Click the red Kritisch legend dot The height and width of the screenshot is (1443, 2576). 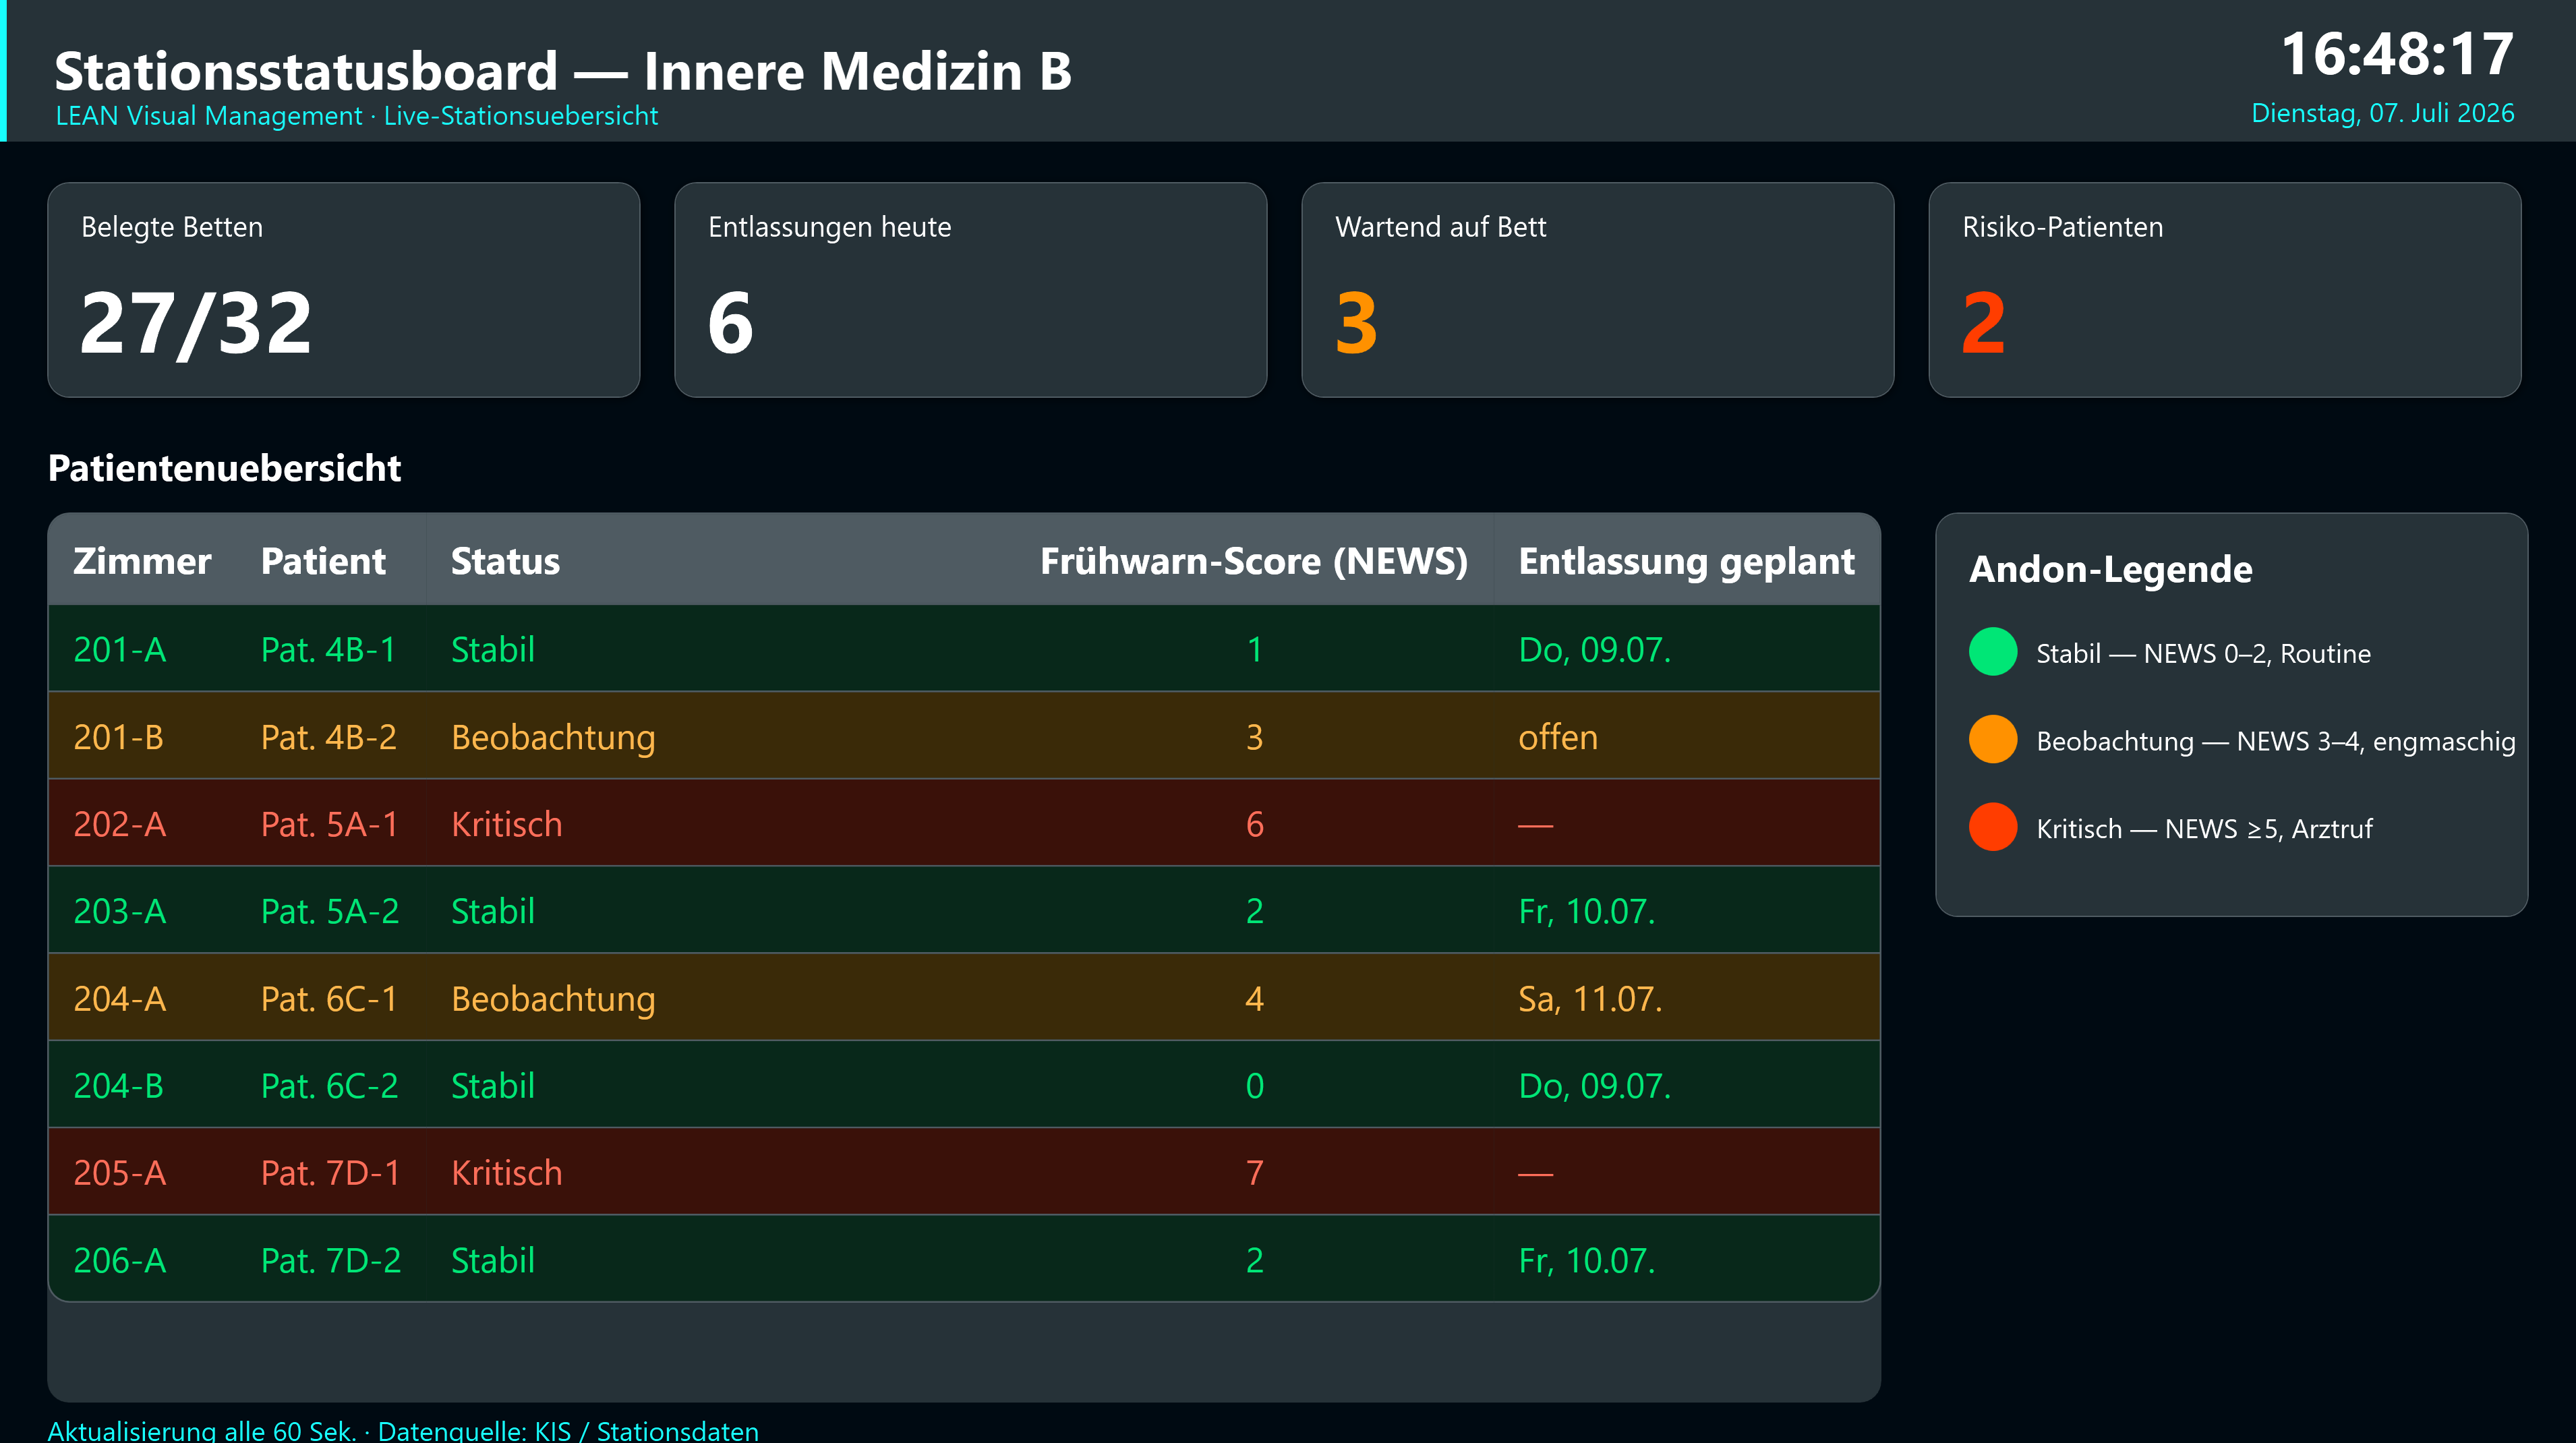pos(1992,828)
